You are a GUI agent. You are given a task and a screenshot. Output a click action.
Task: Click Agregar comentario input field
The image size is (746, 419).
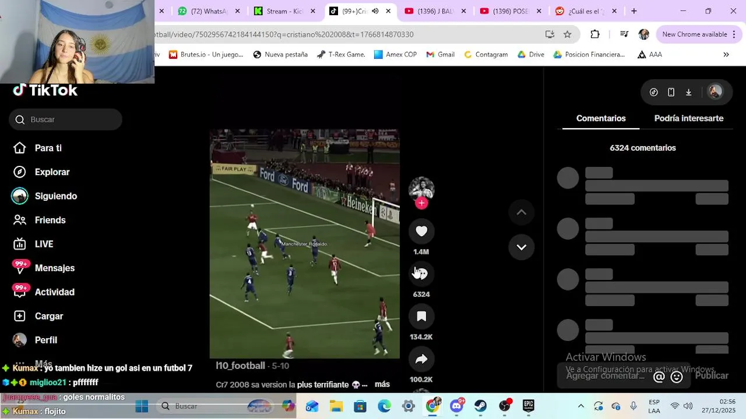coord(606,376)
